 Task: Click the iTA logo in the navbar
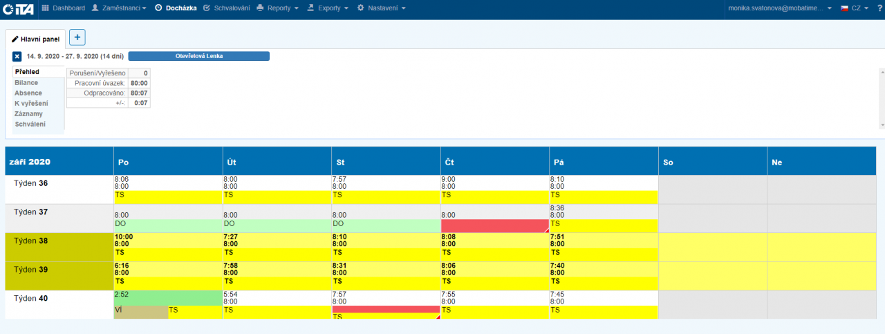19,8
